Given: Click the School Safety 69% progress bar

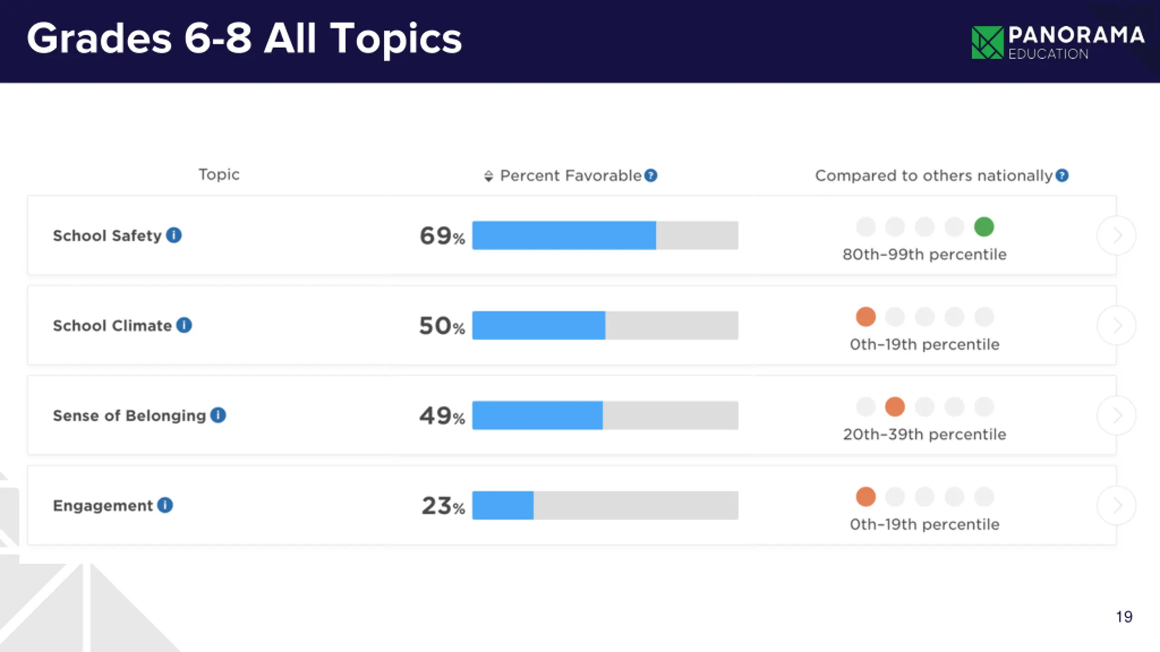Looking at the screenshot, I should tap(605, 235).
